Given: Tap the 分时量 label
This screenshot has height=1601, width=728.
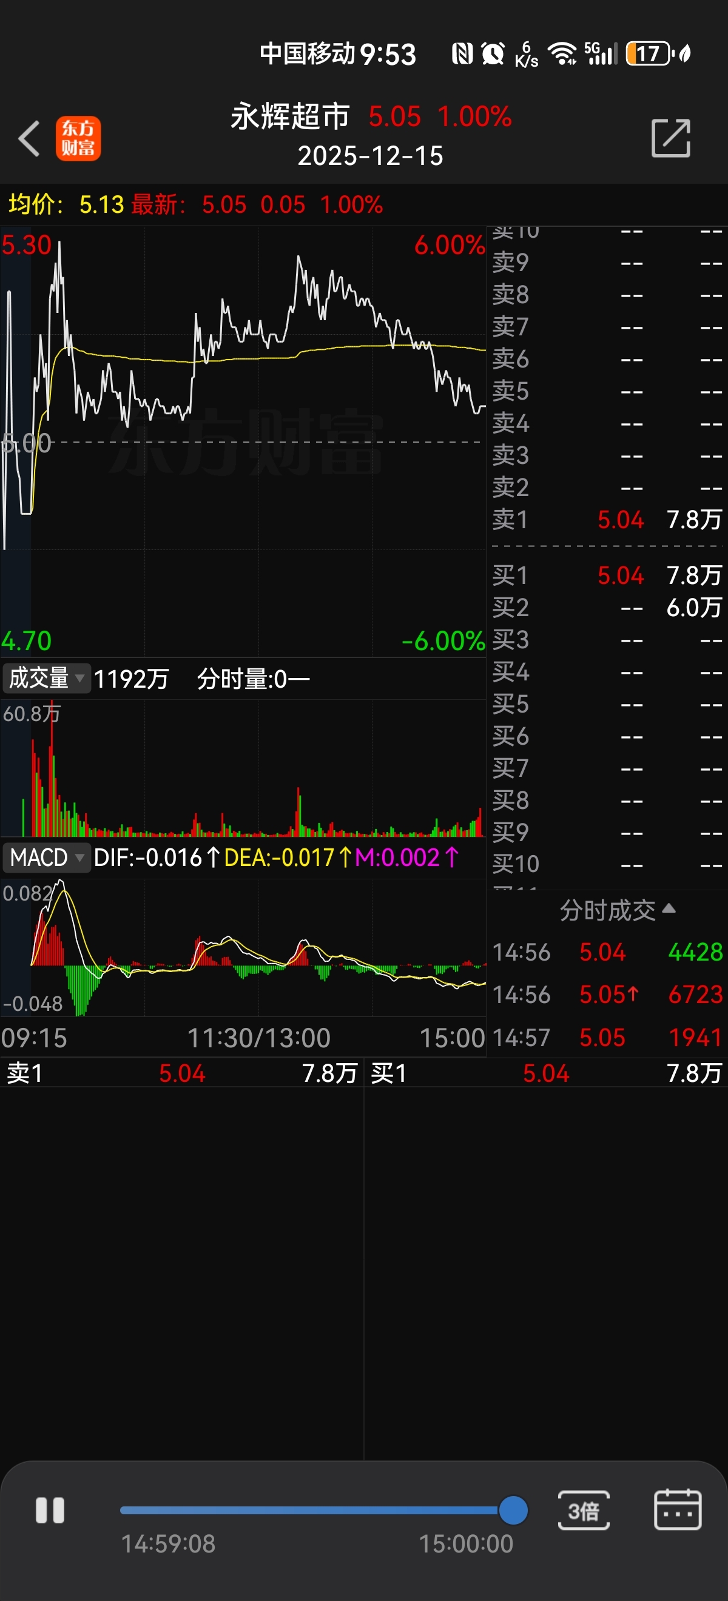Looking at the screenshot, I should click(253, 679).
